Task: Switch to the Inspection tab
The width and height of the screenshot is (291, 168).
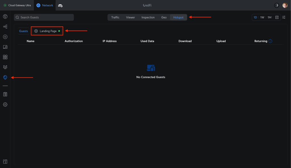Action: point(148,17)
